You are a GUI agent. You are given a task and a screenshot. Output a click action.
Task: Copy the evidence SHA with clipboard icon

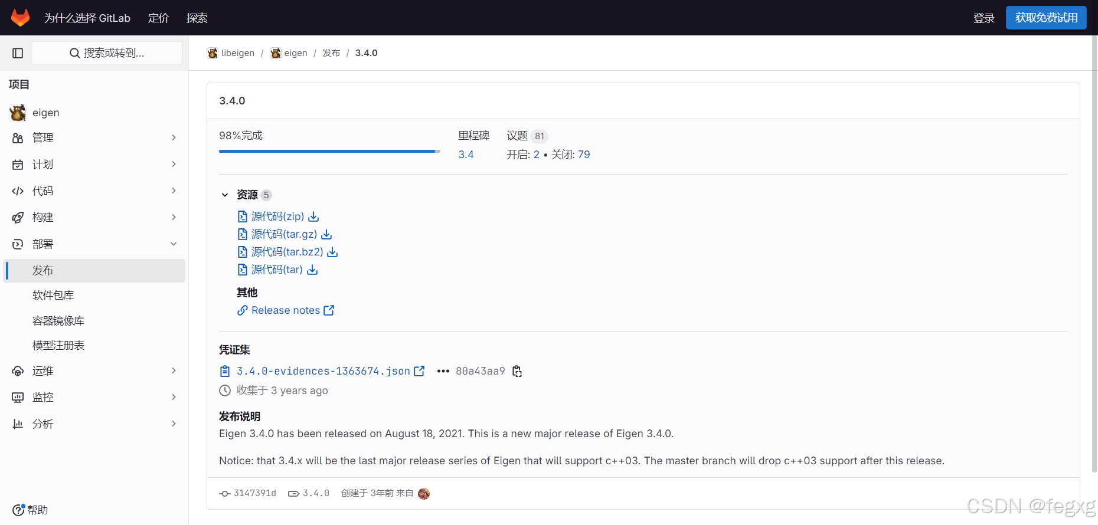point(517,371)
